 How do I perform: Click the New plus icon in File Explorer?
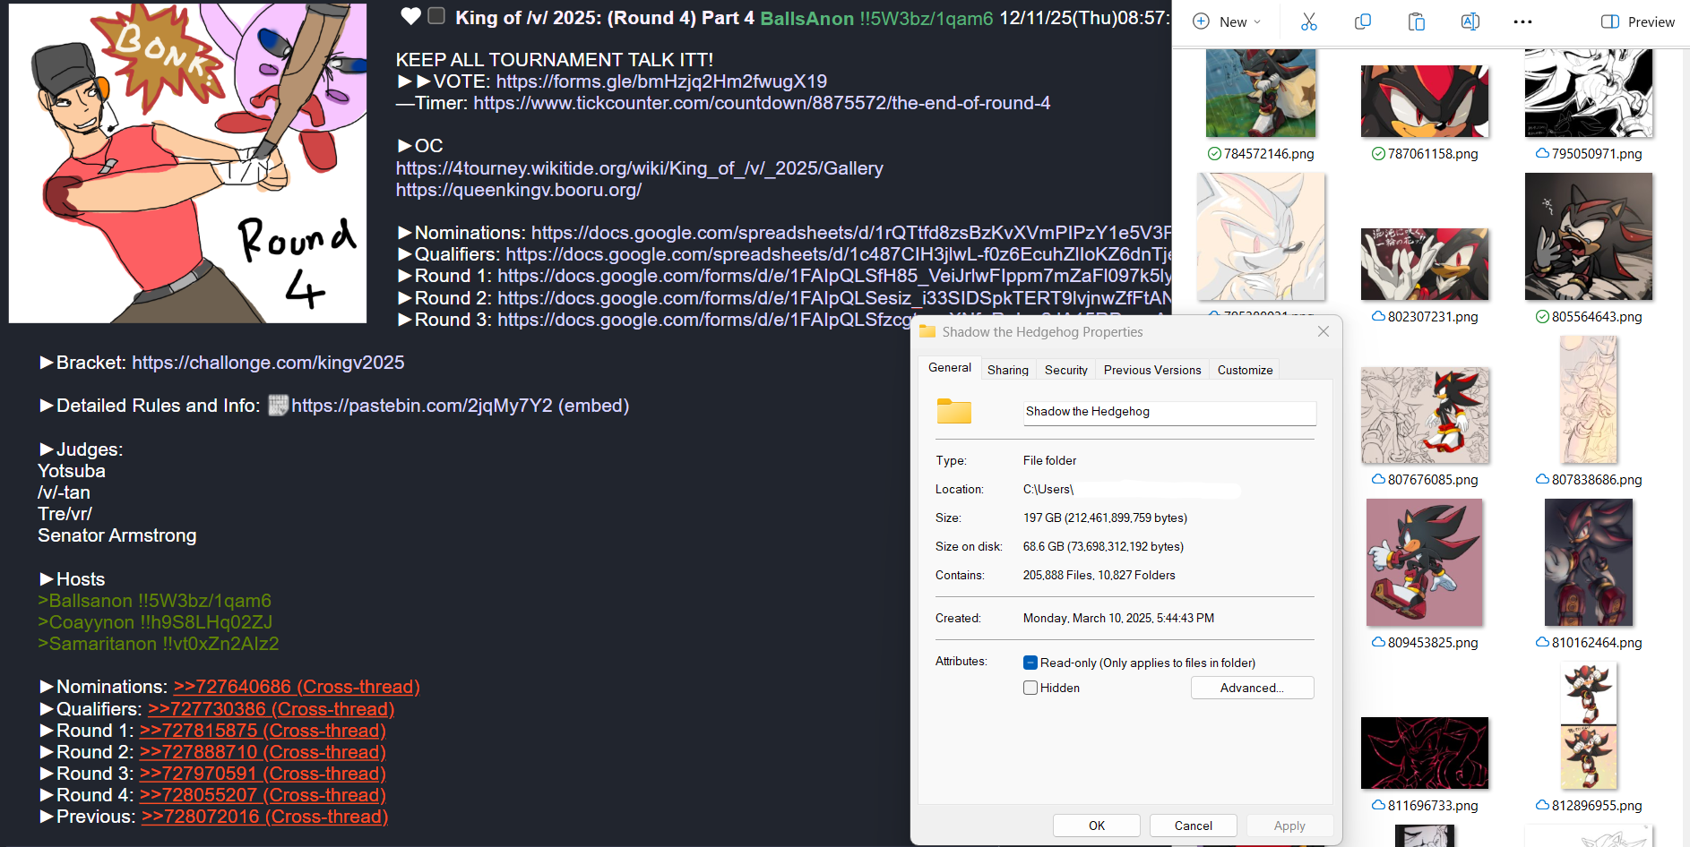point(1201,21)
